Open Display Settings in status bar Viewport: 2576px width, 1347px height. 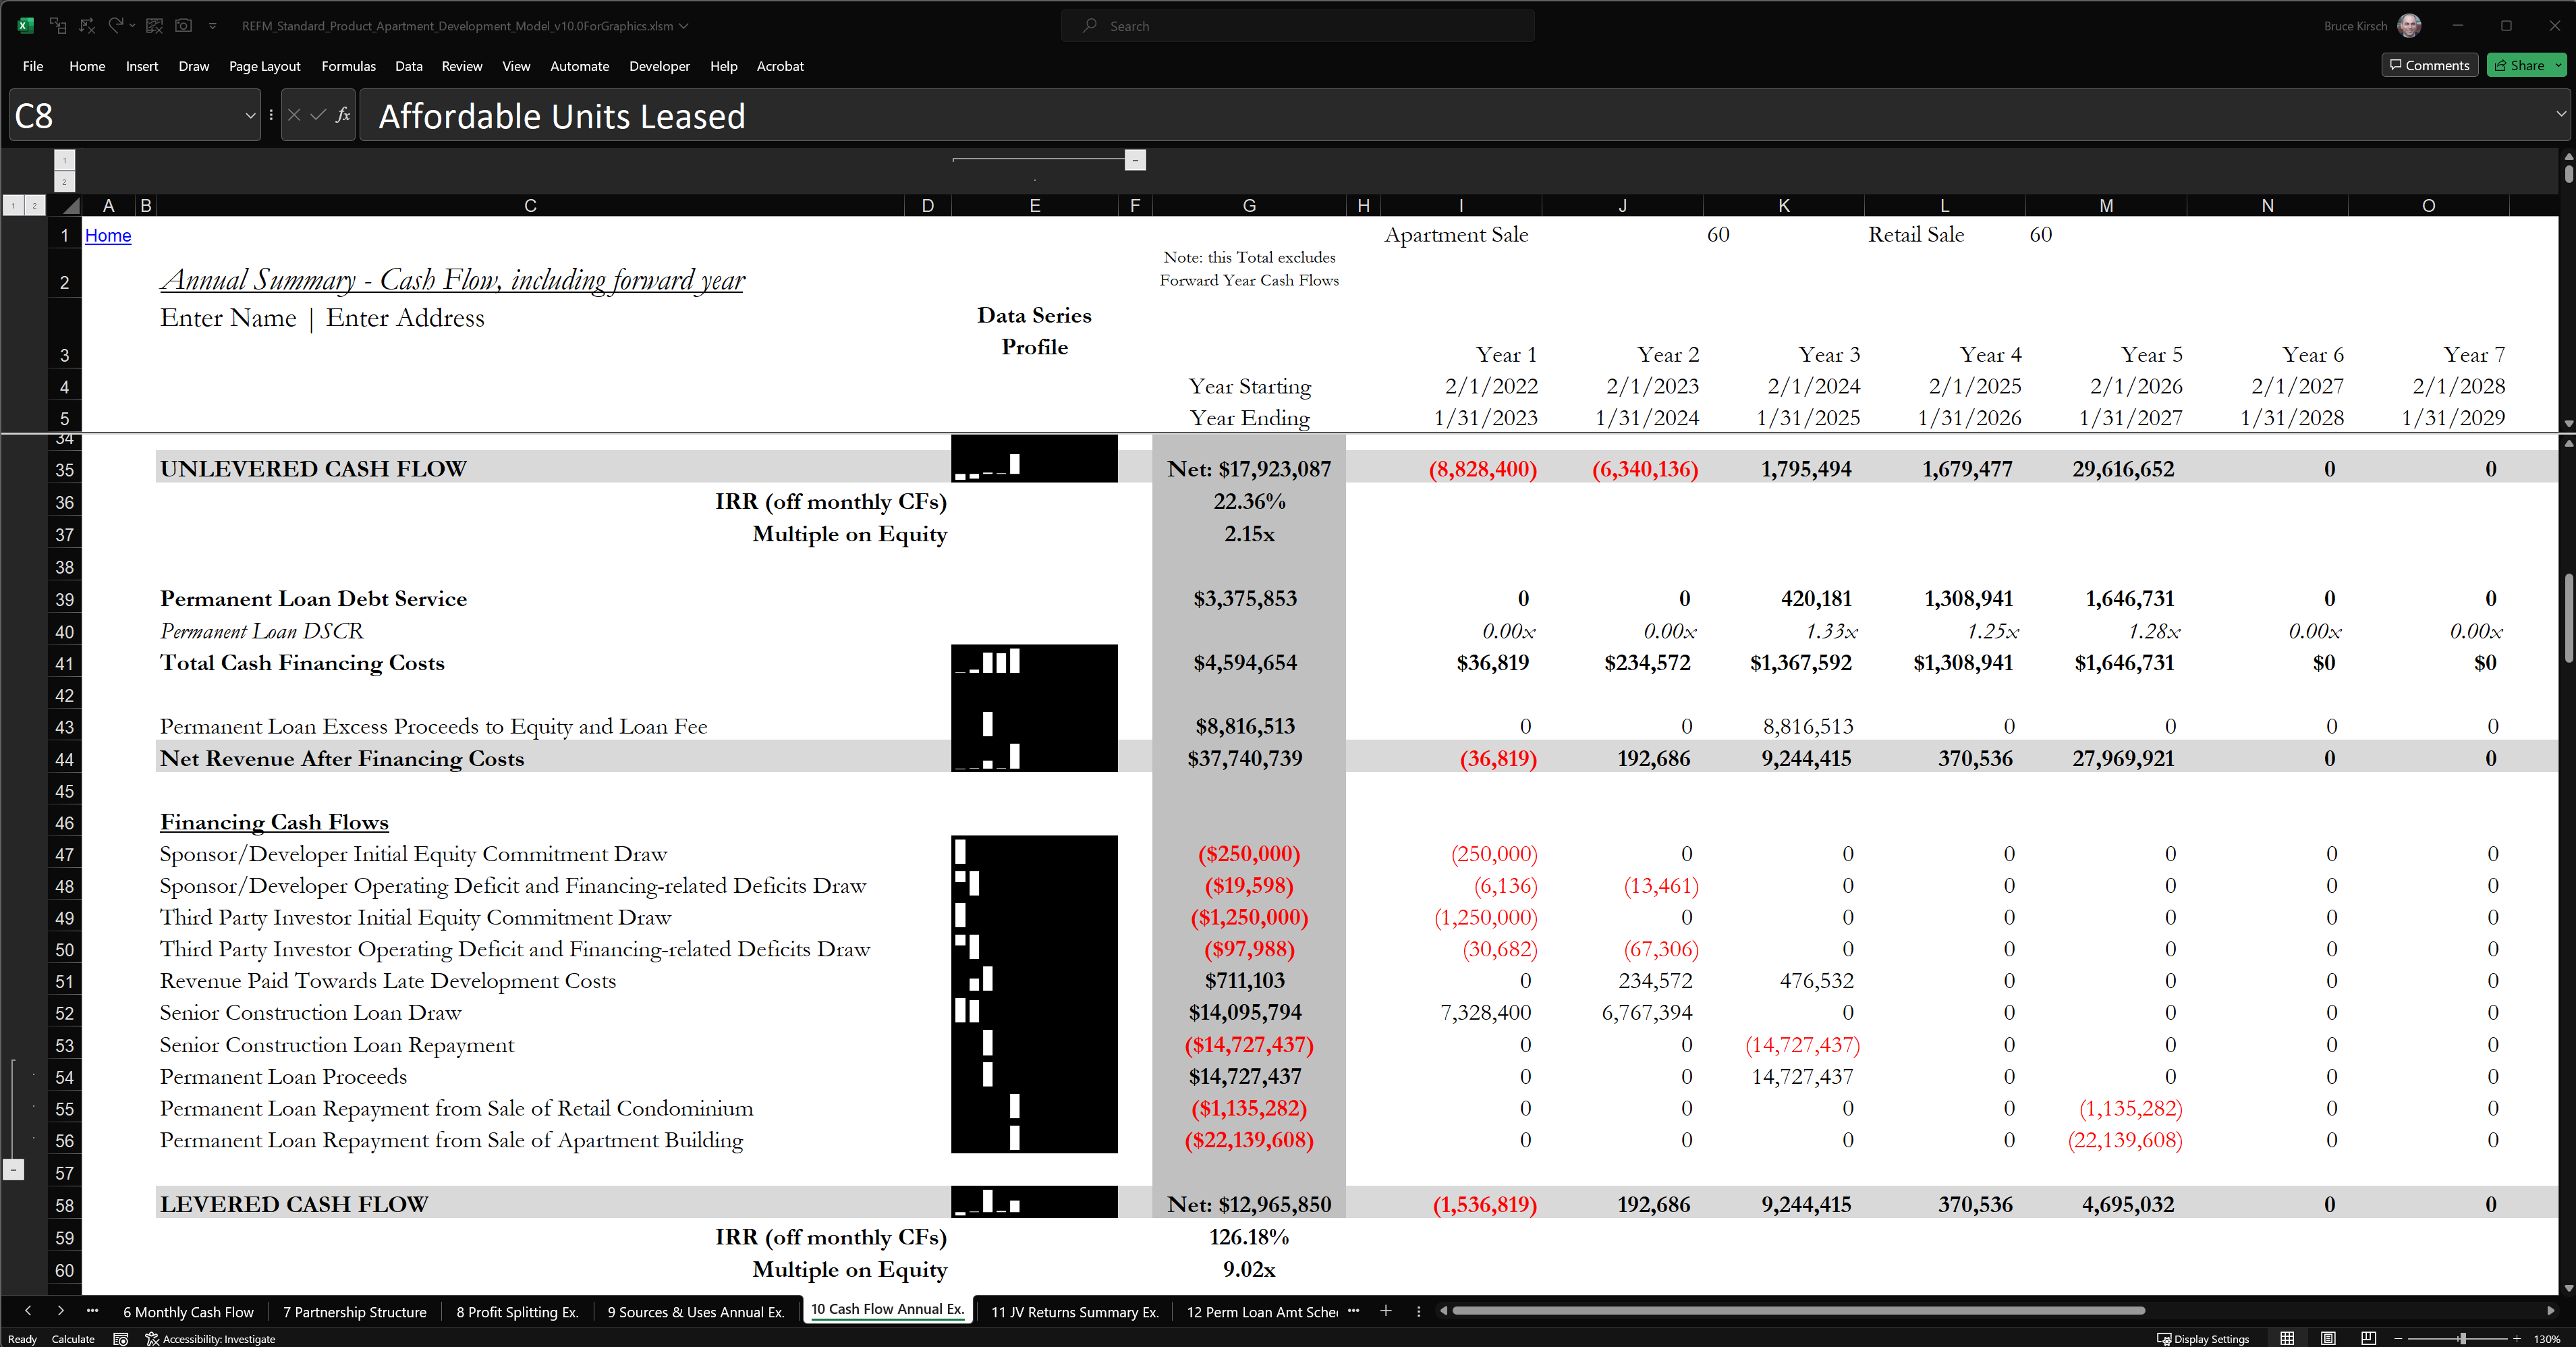[x=2202, y=1338]
